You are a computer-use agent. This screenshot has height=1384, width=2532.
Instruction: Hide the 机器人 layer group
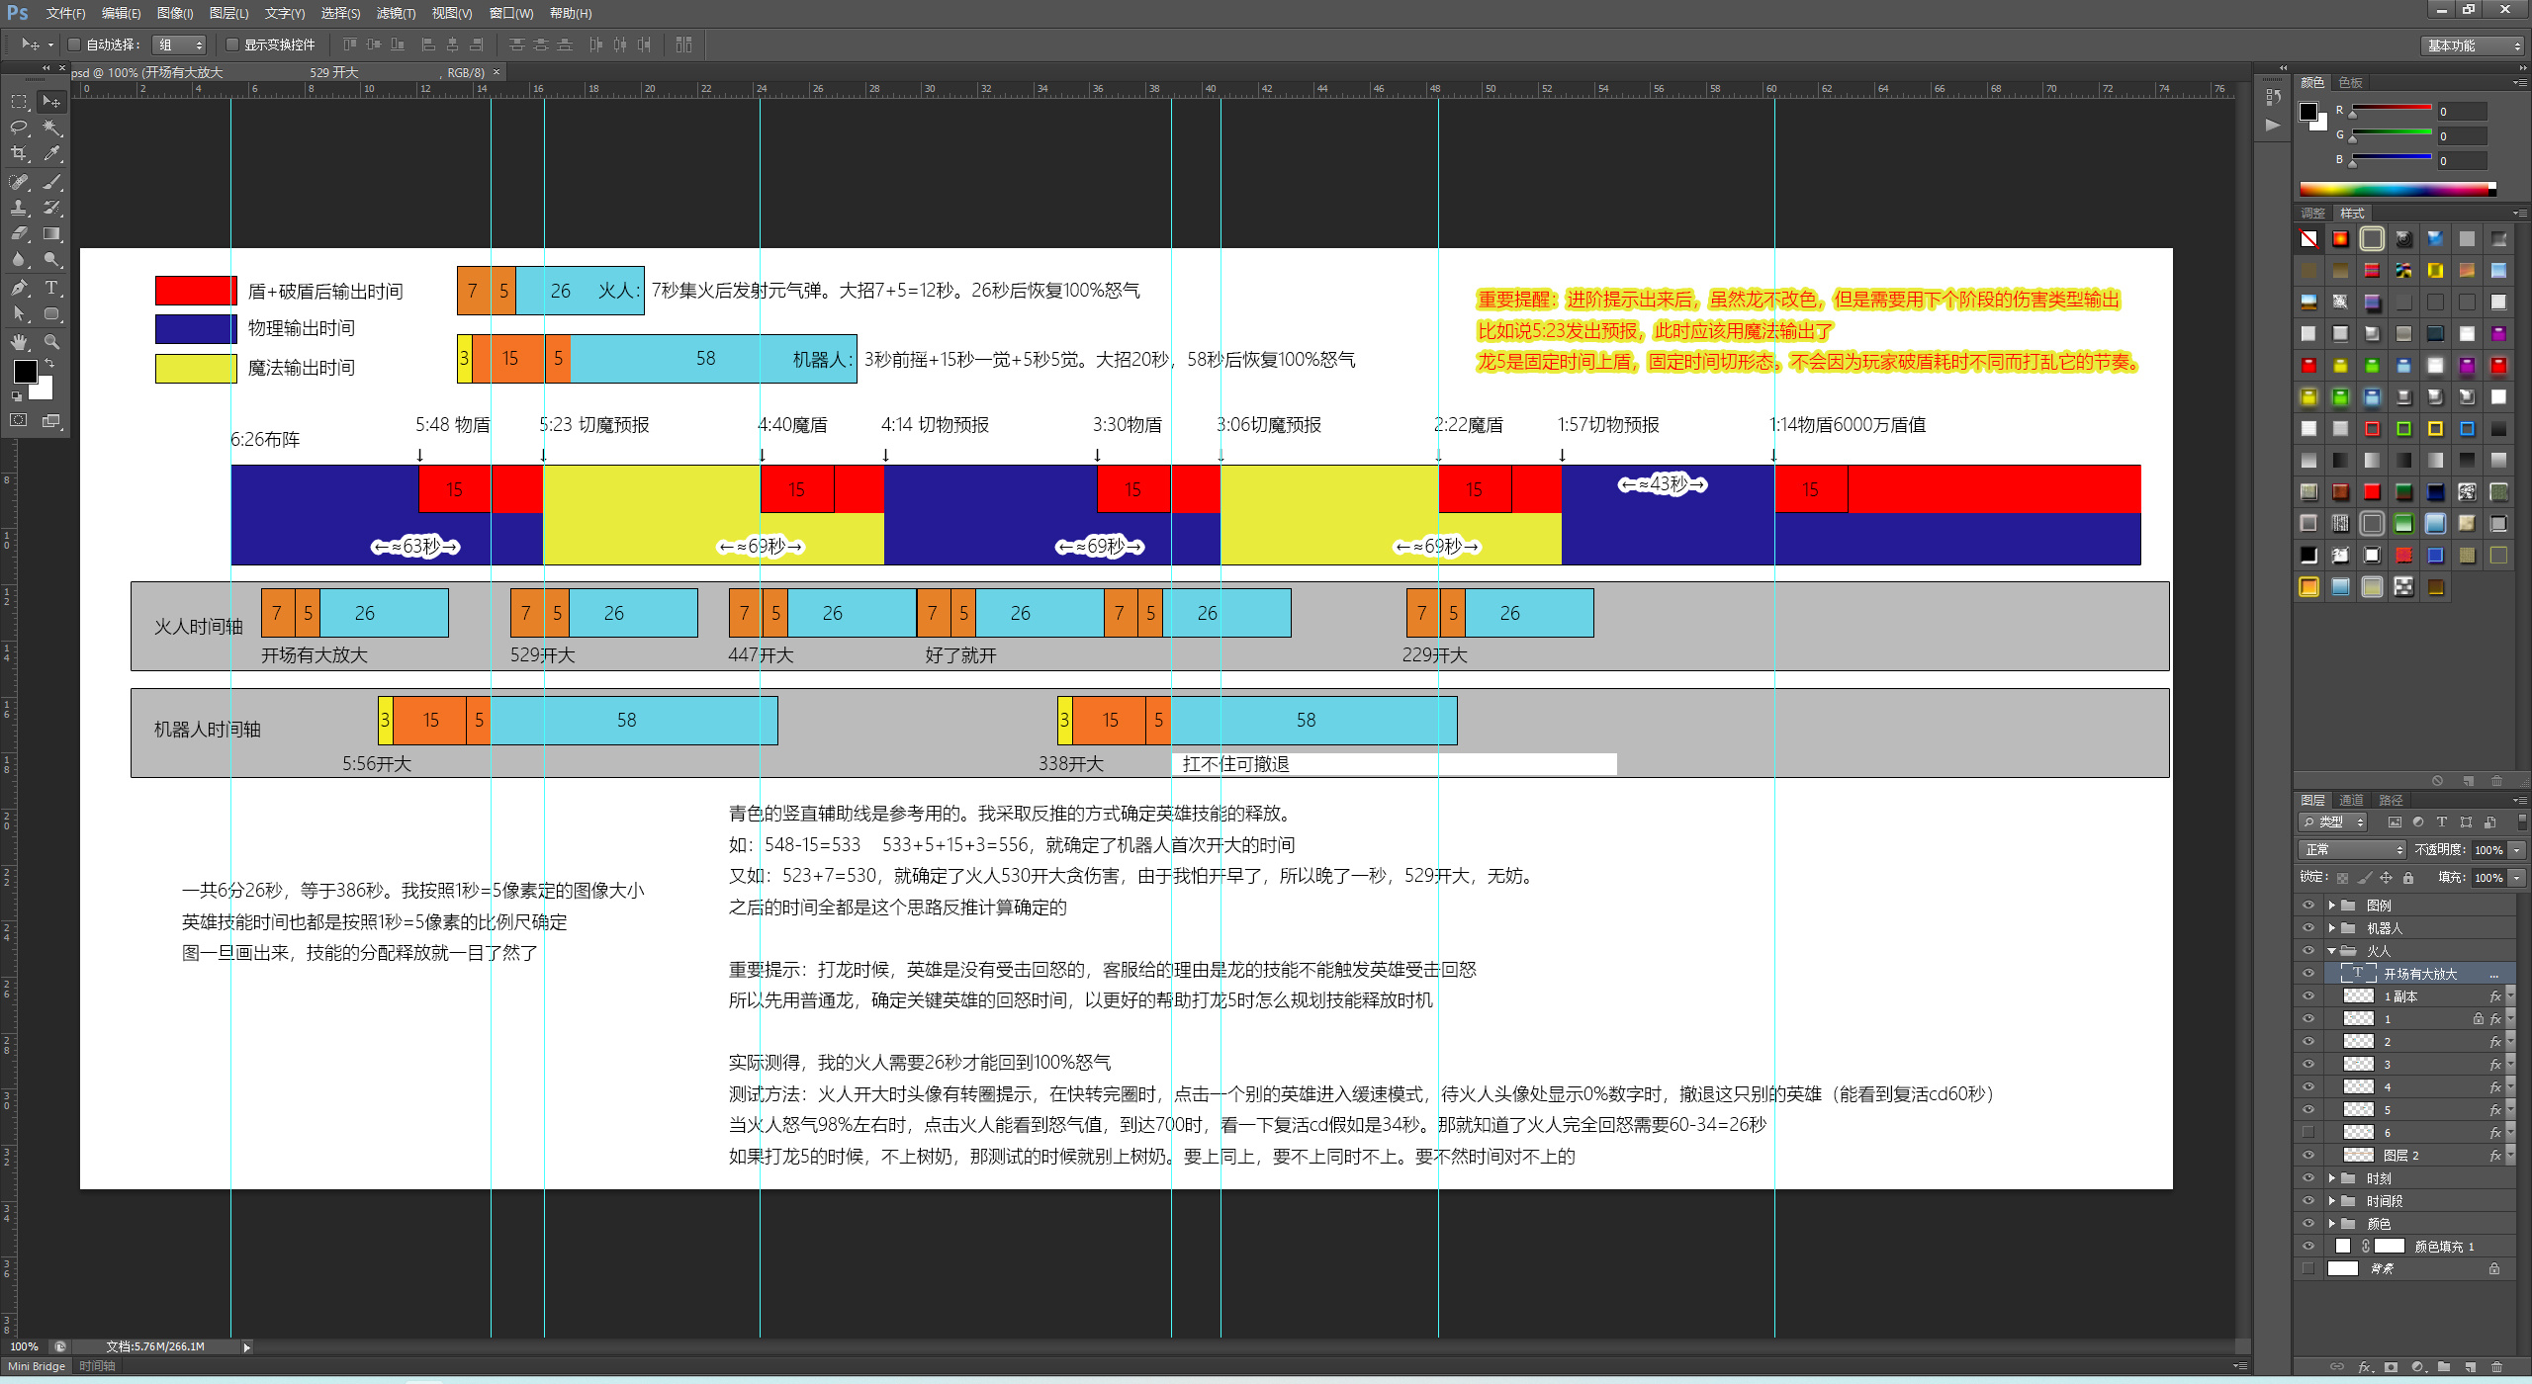2308,927
